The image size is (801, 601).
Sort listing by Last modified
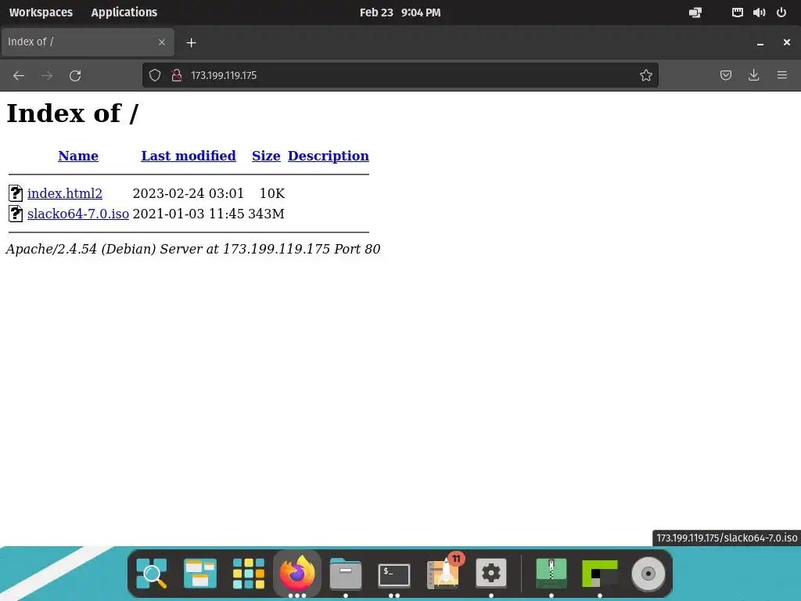tap(189, 156)
